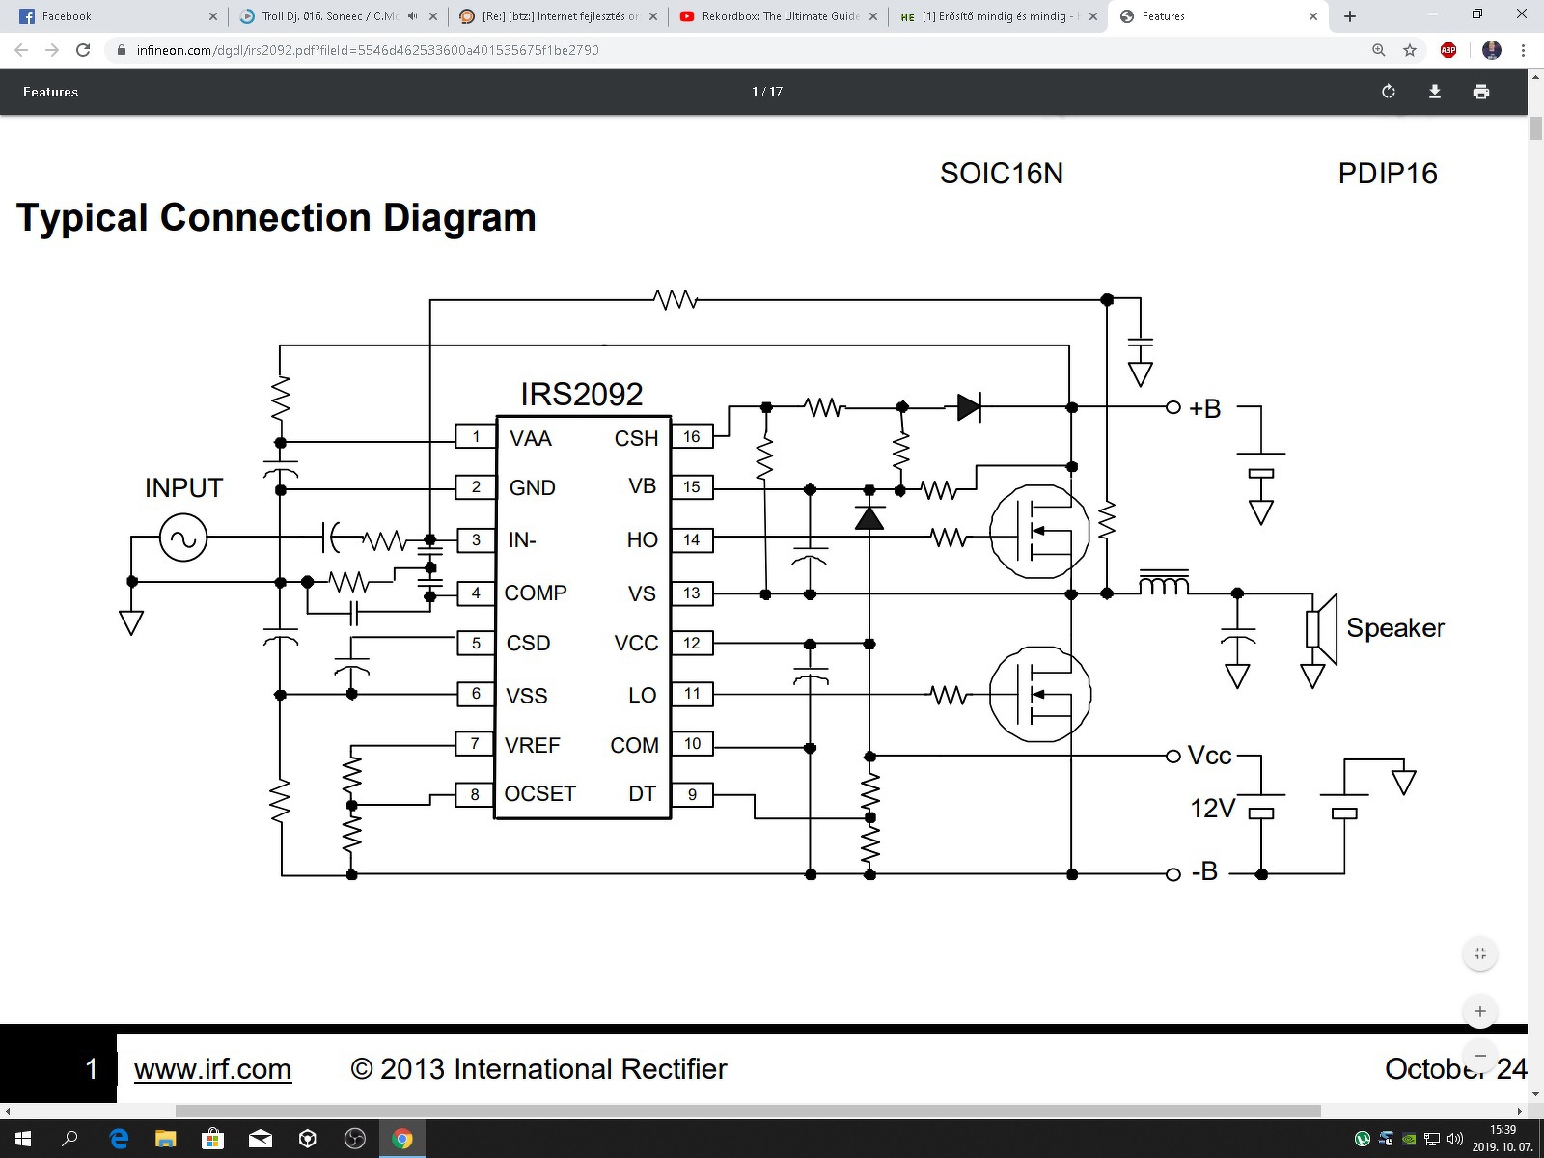Open the Chrome profile avatar menu
1544x1158 pixels.
tap(1492, 50)
